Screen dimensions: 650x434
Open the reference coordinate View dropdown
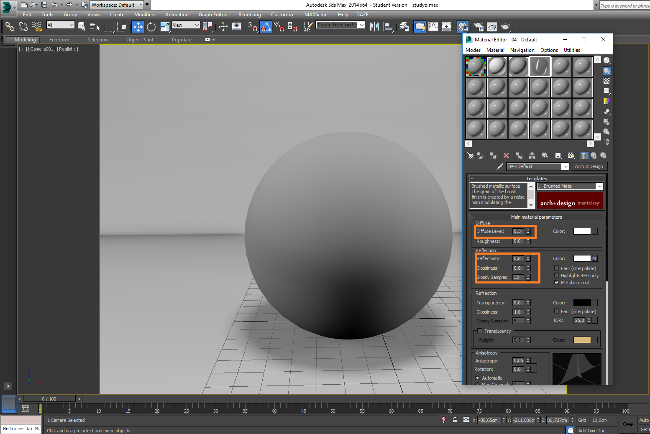[186, 25]
